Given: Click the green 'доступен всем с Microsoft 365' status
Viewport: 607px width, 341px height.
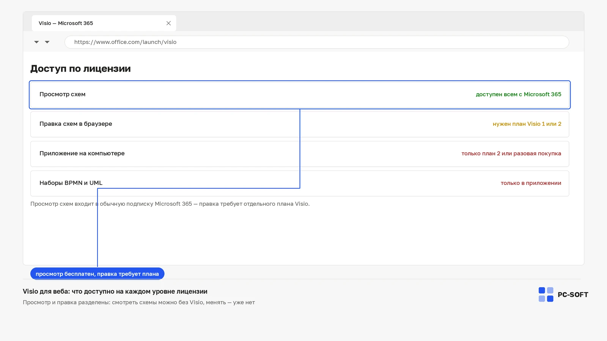Looking at the screenshot, I should 519,94.
